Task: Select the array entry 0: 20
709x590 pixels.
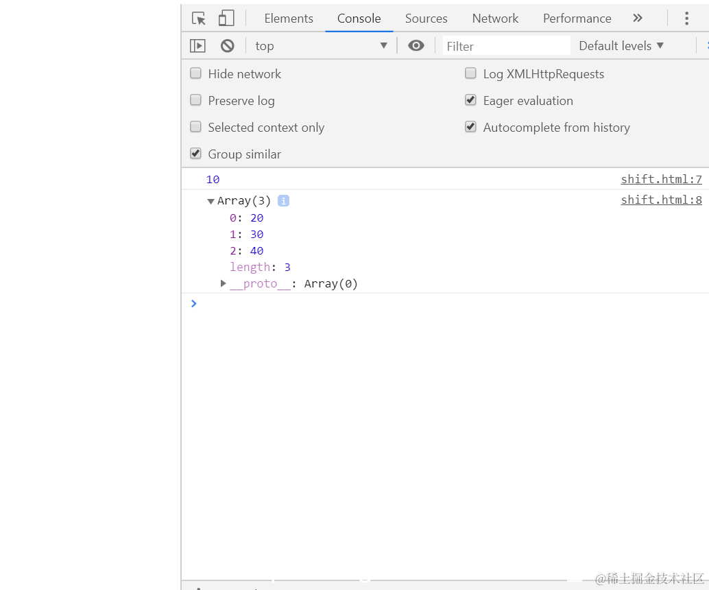Action: point(246,218)
